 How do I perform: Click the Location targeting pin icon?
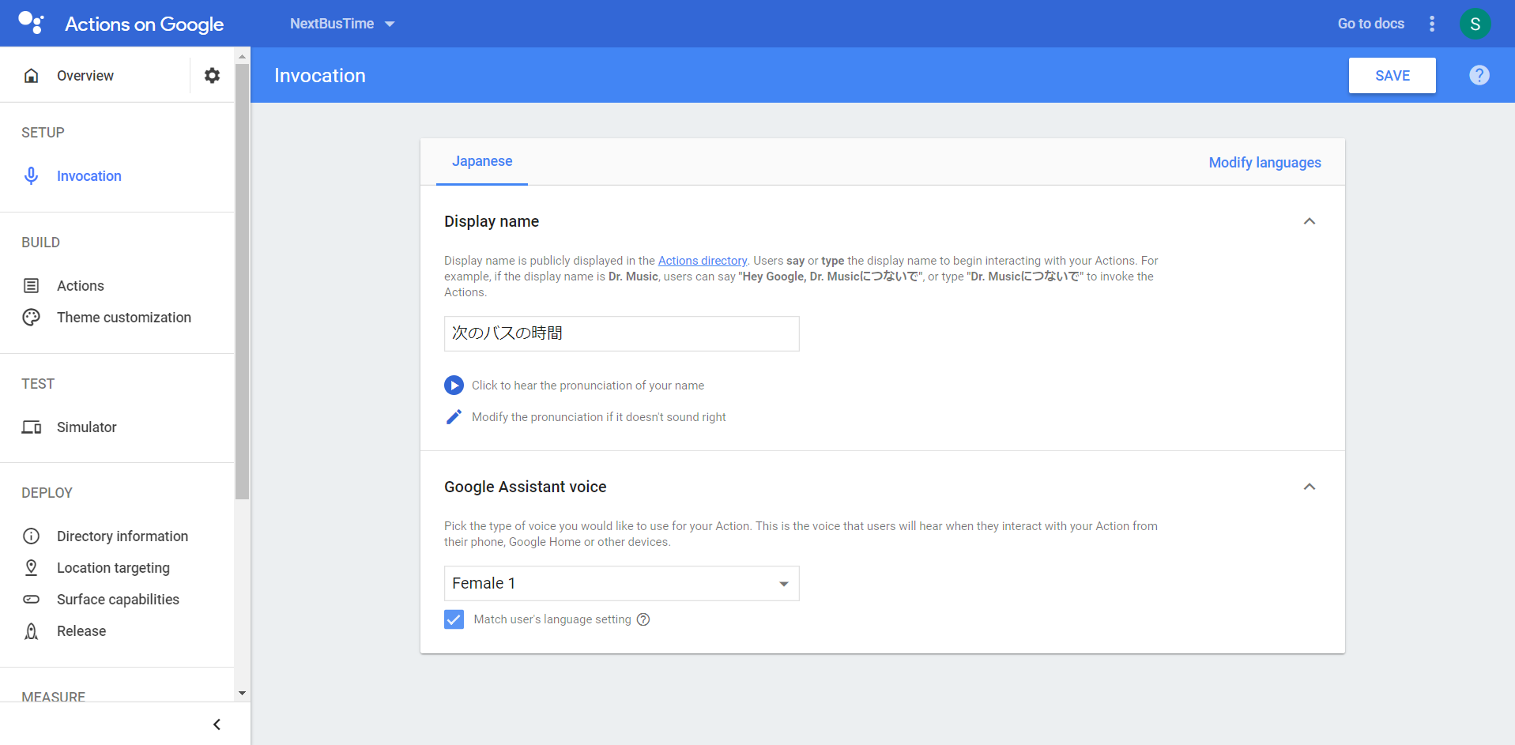[32, 567]
